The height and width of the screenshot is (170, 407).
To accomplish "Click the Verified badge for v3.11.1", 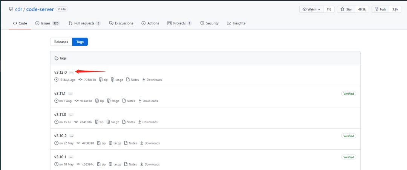I will (349, 94).
